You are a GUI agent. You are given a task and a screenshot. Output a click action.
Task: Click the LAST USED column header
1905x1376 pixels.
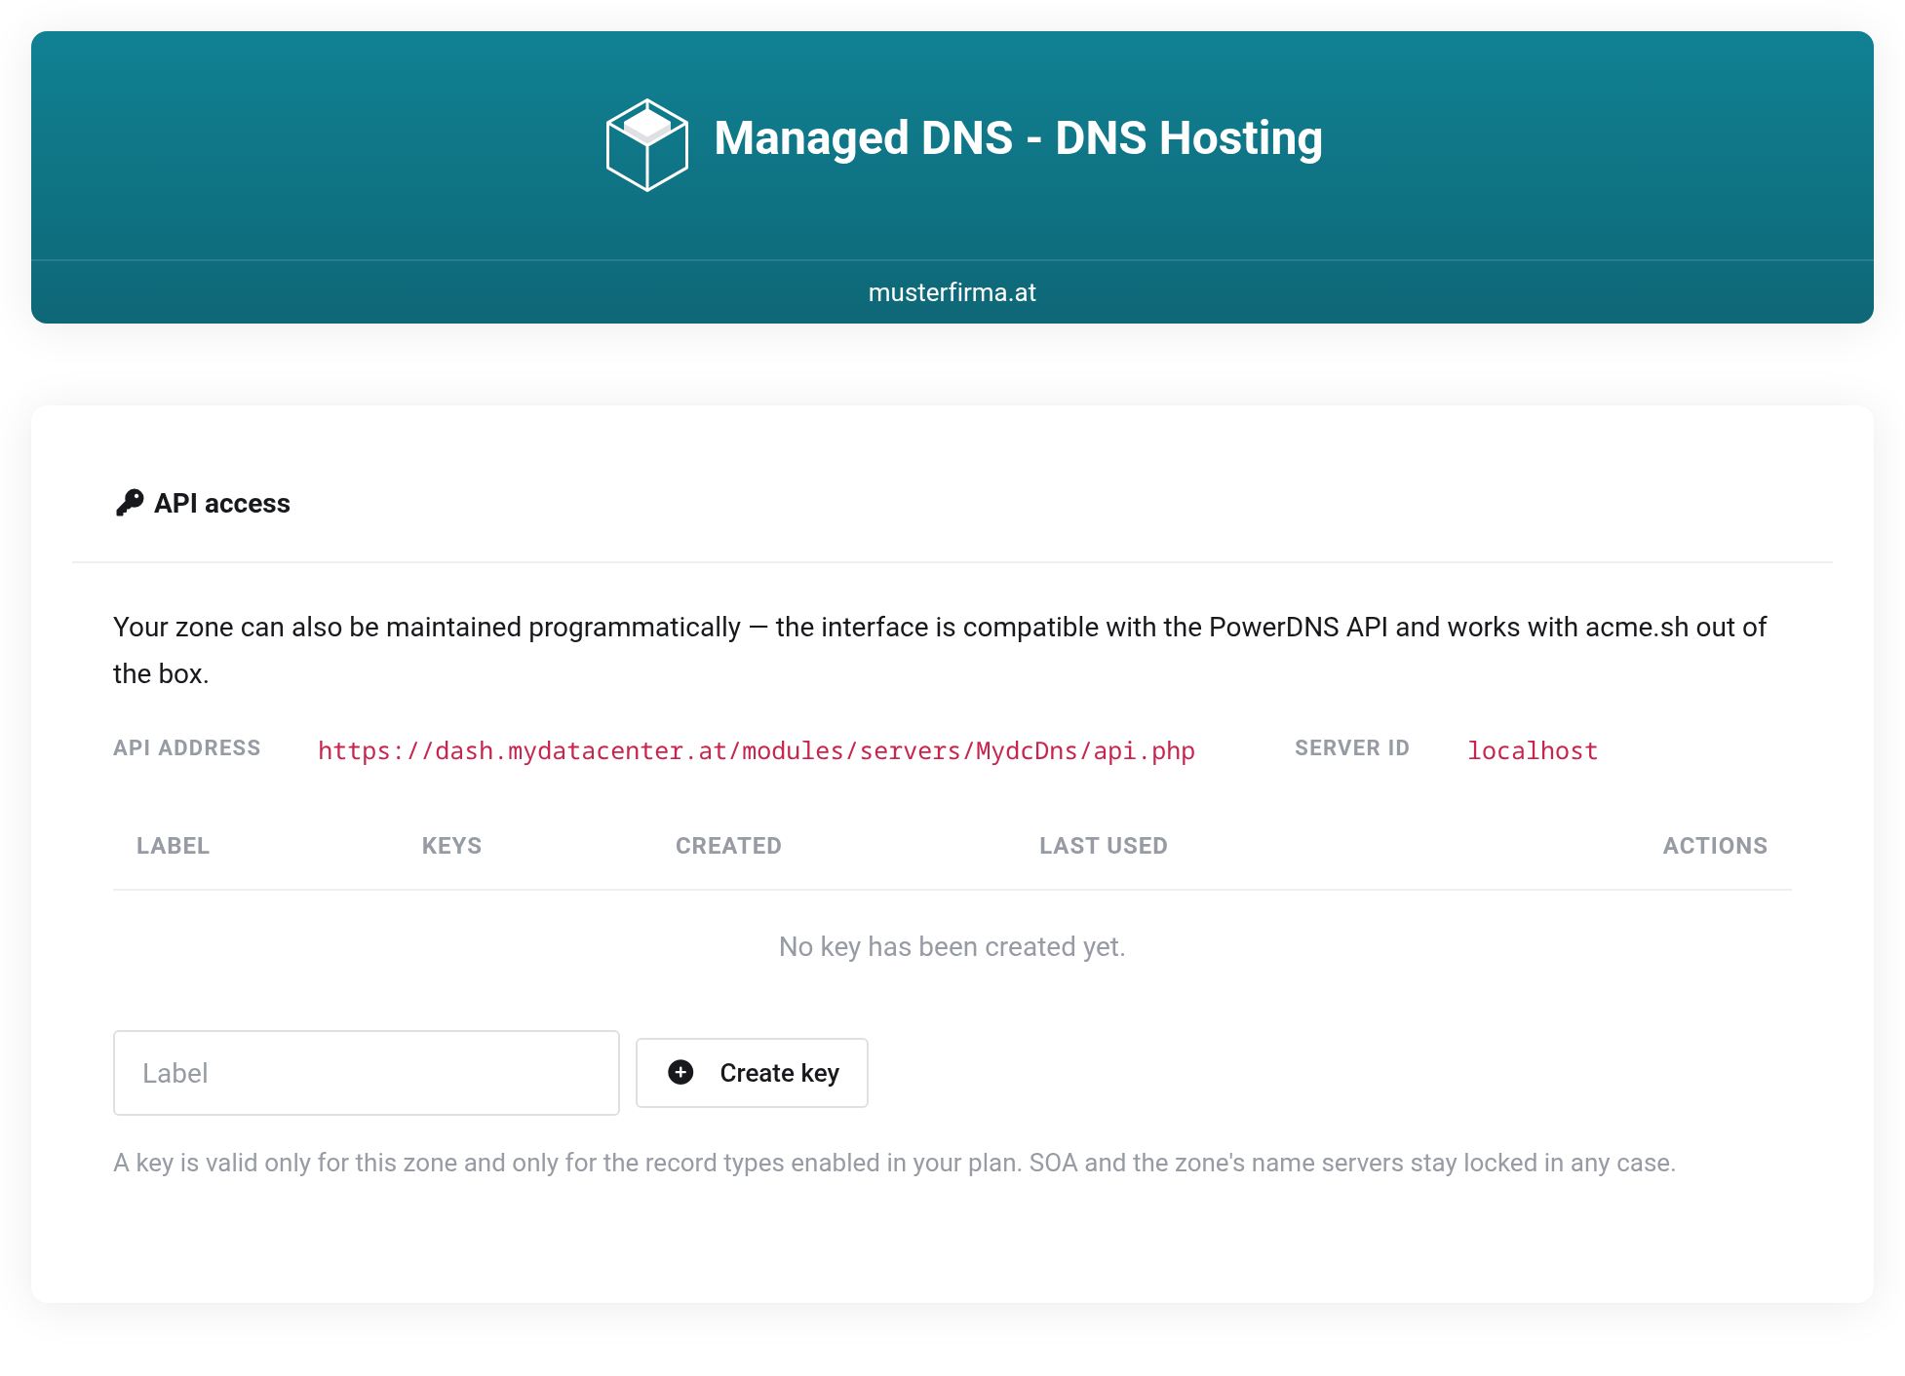pyautogui.click(x=1103, y=845)
